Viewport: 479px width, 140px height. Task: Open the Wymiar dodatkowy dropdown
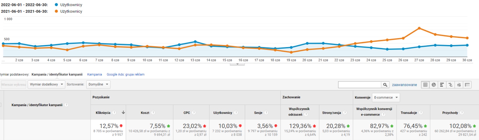click(46, 84)
